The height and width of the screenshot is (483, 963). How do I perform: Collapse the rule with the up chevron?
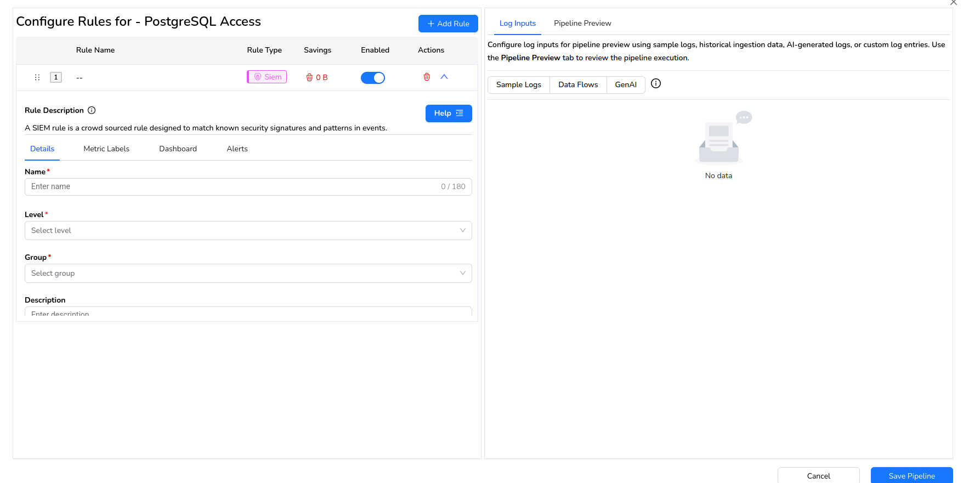444,77
